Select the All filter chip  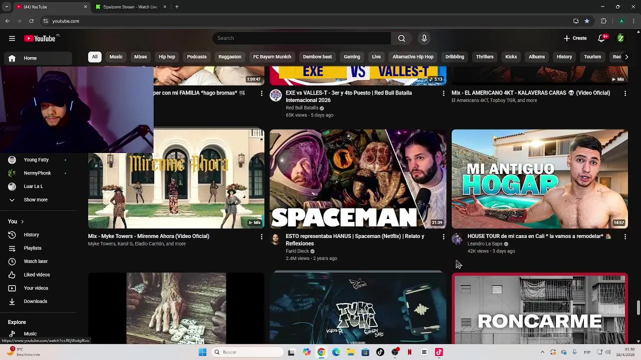pyautogui.click(x=95, y=57)
